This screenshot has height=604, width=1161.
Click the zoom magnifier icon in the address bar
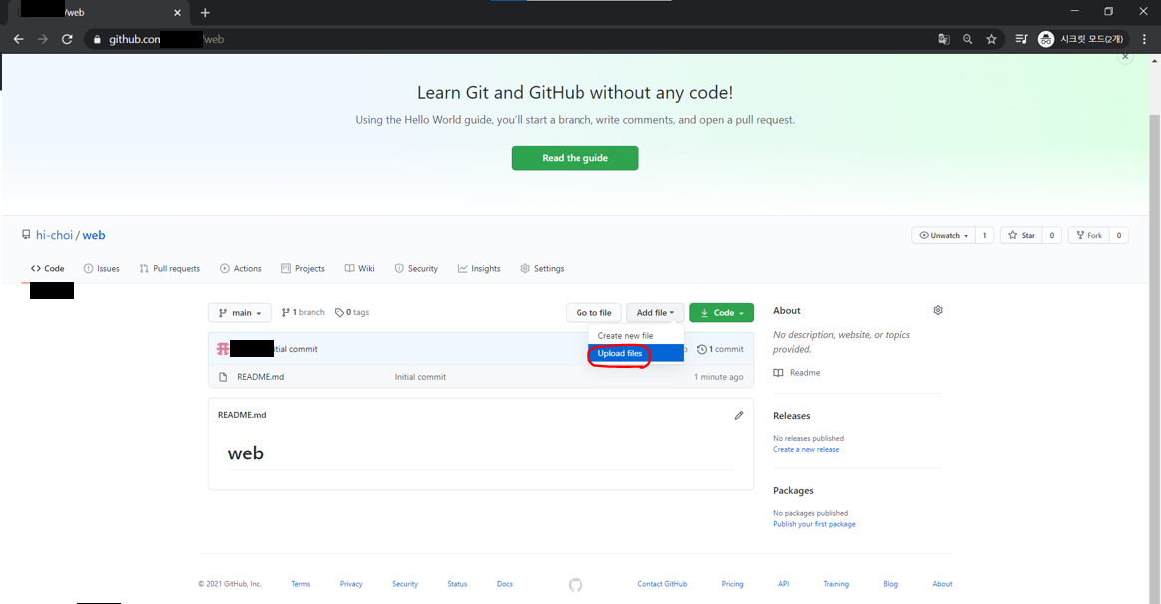(967, 39)
